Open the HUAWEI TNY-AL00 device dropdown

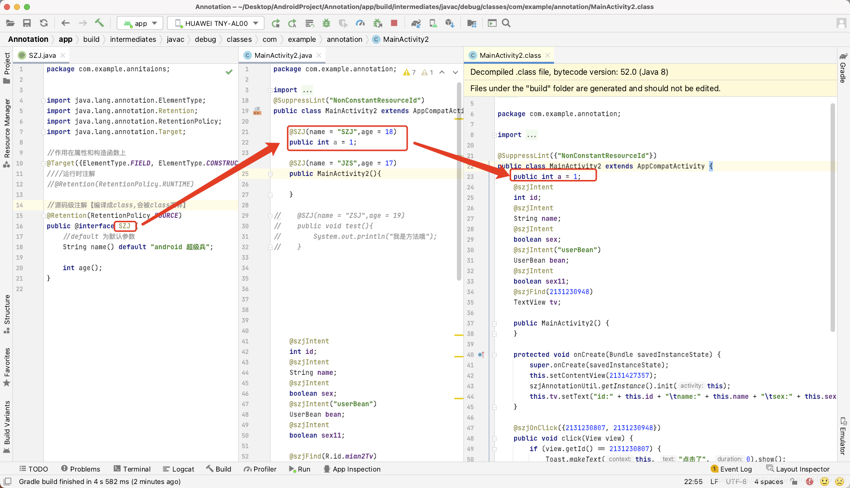pos(216,23)
